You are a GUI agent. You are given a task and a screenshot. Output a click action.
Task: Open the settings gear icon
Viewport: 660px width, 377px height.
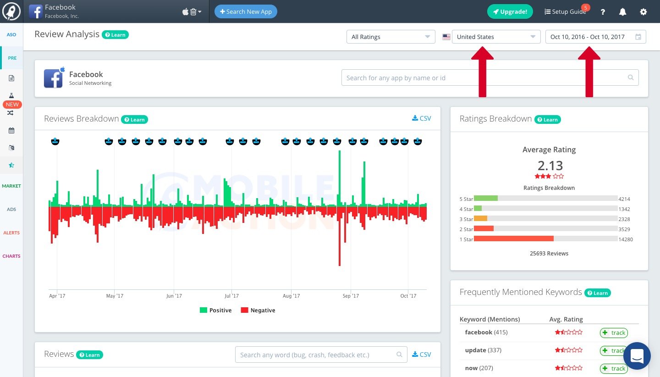[643, 12]
